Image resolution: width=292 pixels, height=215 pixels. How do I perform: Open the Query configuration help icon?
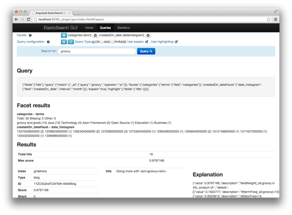pyautogui.click(x=48, y=42)
